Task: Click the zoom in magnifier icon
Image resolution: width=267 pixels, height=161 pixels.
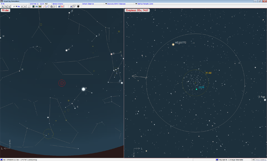Action: point(2,6)
